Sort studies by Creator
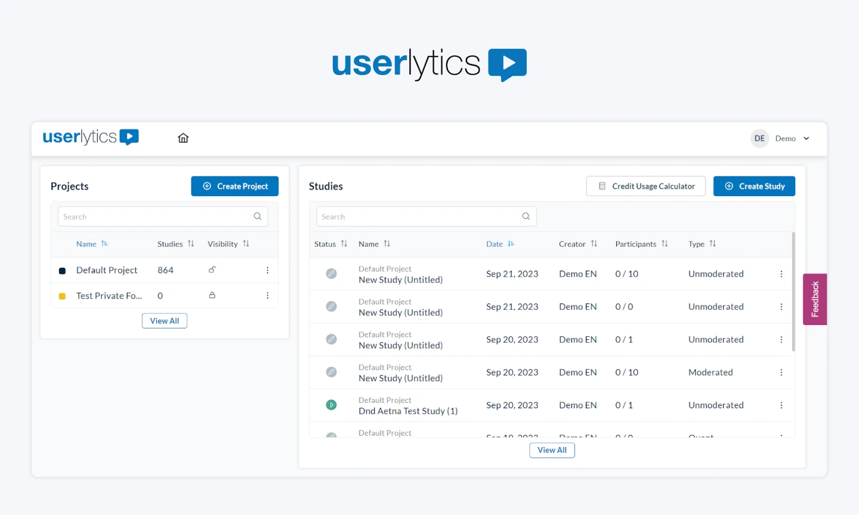This screenshot has width=859, height=515. (578, 244)
